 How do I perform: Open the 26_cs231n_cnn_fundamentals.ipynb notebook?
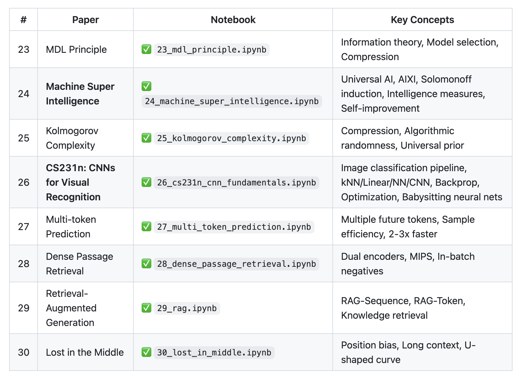tap(236, 182)
